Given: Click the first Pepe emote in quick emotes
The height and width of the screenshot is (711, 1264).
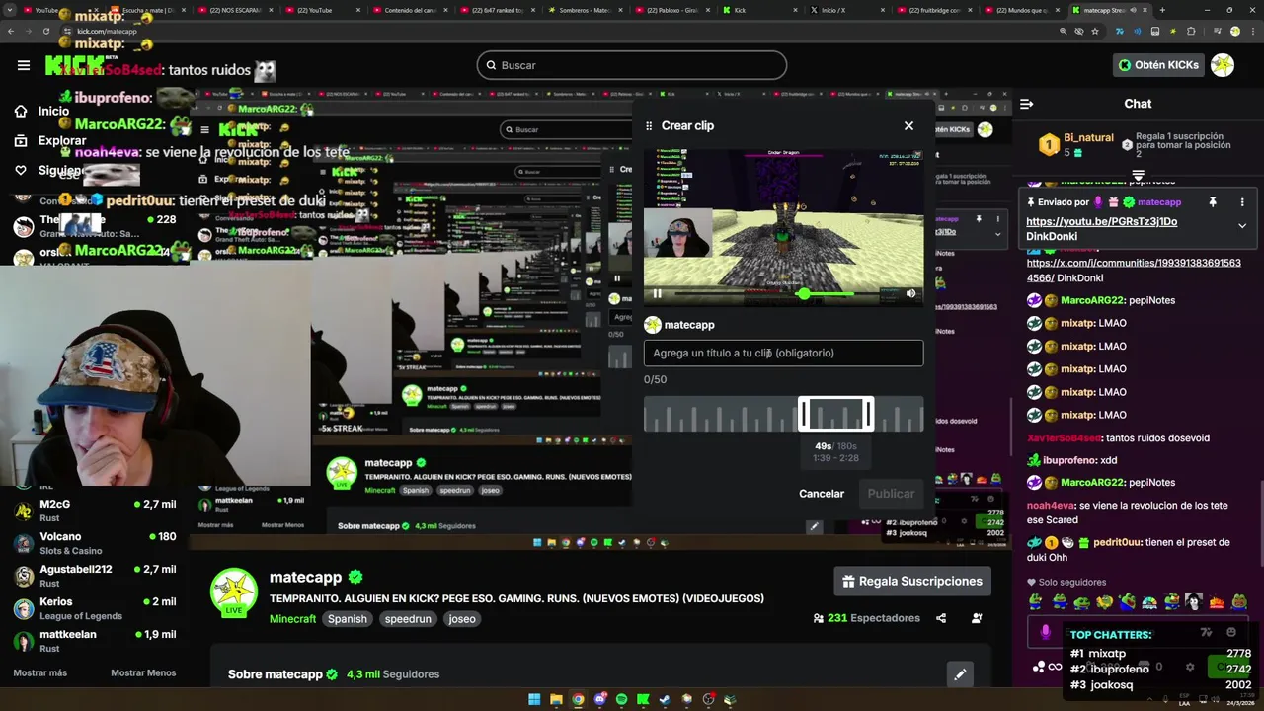Looking at the screenshot, I should (1035, 601).
